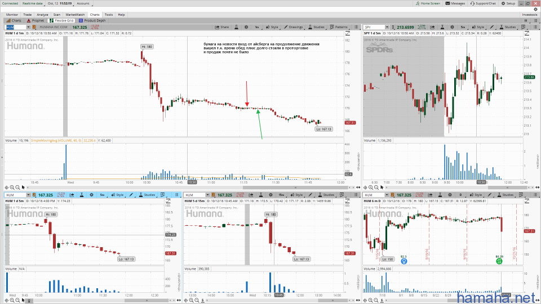
Task: Open chart settings gear in SPY panel
Action: click(x=450, y=27)
